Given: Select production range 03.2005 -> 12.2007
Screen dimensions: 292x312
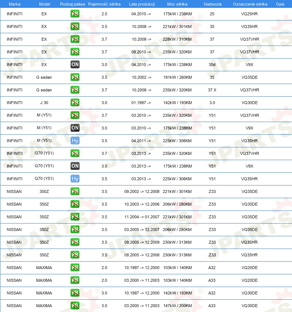Looking at the screenshot, I should click(x=142, y=230).
